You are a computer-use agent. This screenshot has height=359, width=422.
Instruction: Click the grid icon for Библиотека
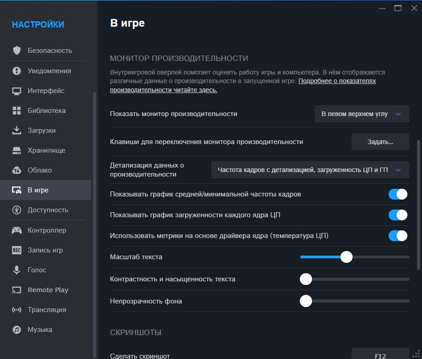coord(17,111)
